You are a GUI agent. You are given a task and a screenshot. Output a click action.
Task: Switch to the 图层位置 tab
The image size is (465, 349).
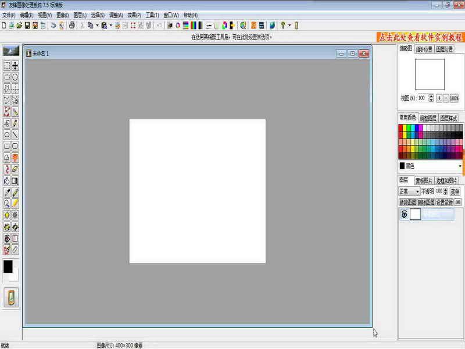(444, 49)
